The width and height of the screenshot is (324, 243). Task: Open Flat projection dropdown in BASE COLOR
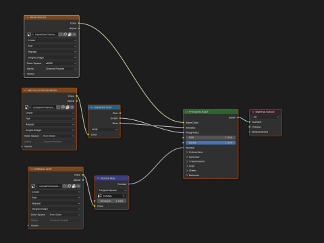(52, 46)
